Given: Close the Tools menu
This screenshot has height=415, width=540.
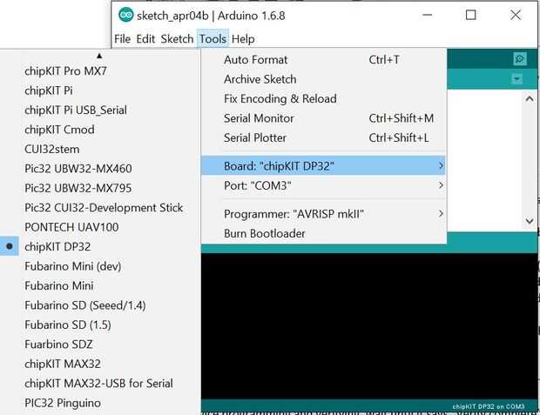Looking at the screenshot, I should pyautogui.click(x=213, y=39).
